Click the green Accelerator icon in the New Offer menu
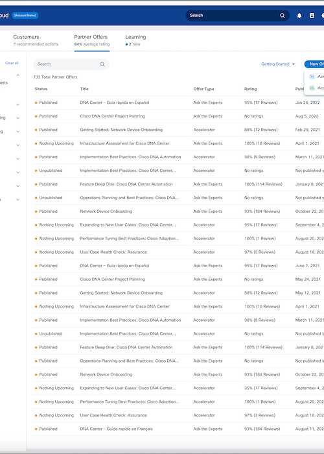 312,88
